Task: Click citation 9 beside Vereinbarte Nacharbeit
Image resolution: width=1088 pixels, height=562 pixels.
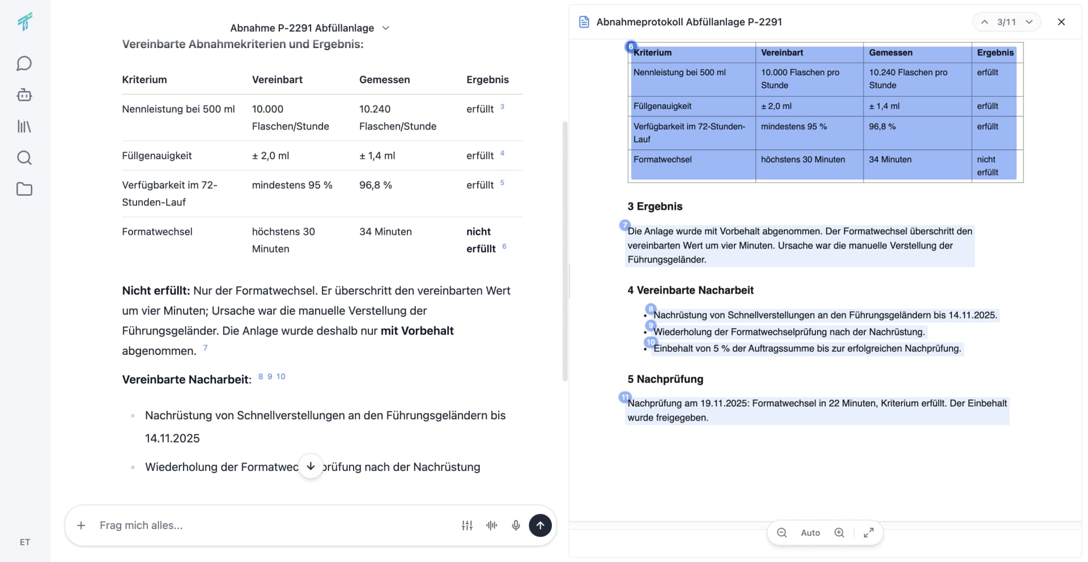Action: [x=270, y=376]
